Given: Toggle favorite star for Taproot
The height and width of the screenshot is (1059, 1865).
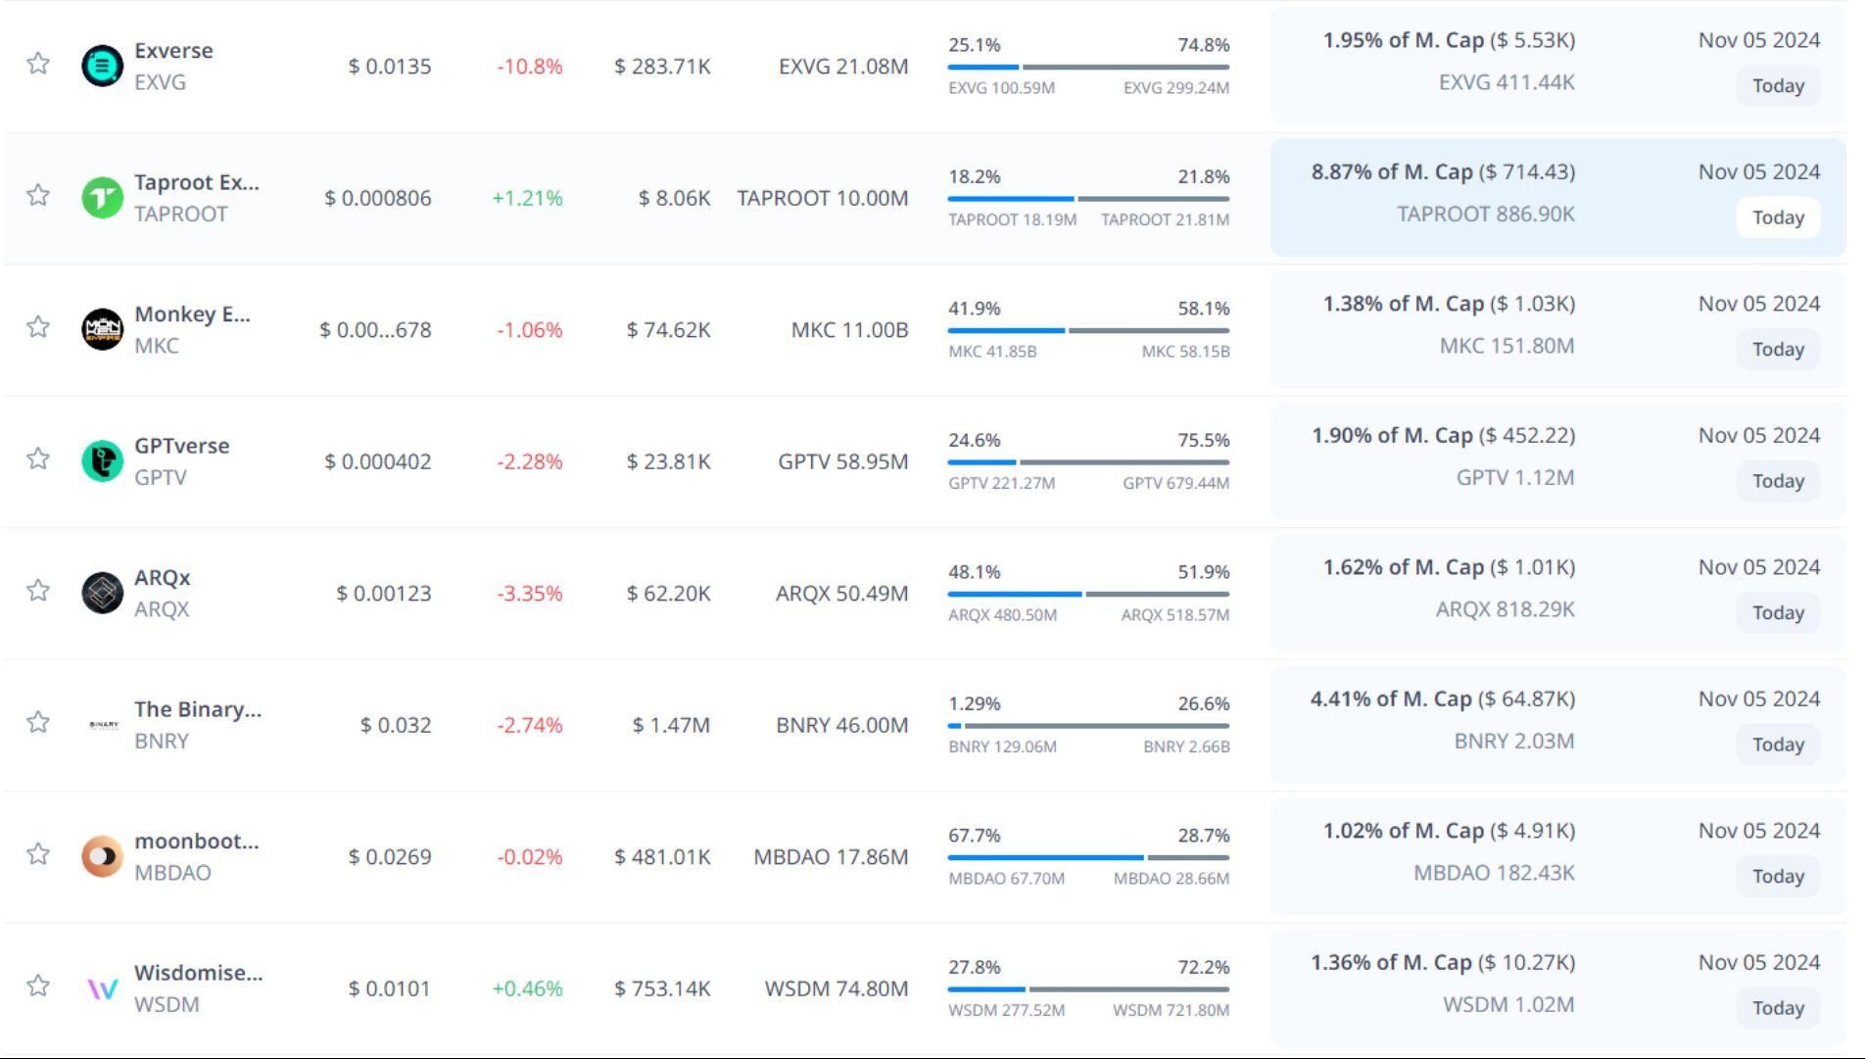Looking at the screenshot, I should (38, 195).
